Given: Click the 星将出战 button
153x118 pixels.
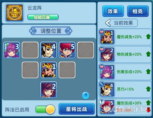Looking at the screenshot, I should pyautogui.click(x=77, y=109).
